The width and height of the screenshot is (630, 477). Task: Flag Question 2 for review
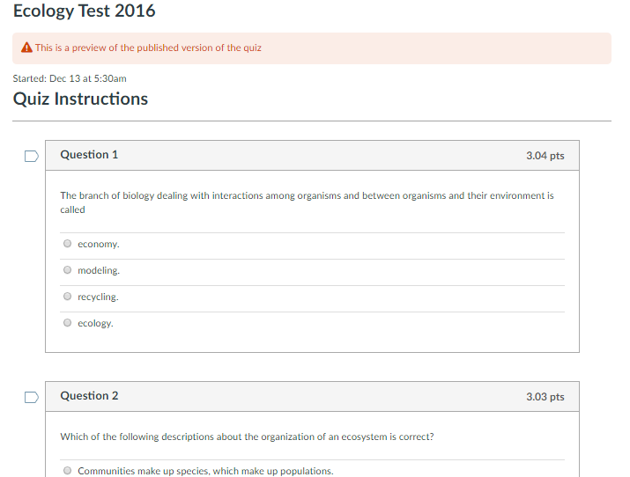click(31, 398)
